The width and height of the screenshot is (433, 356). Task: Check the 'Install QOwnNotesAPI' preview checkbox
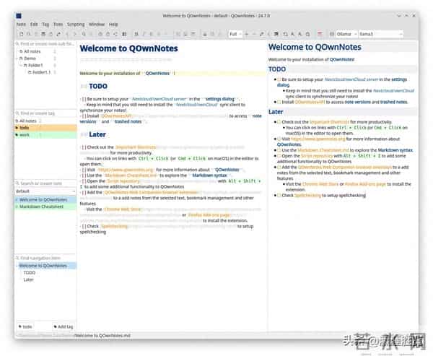(x=280, y=102)
